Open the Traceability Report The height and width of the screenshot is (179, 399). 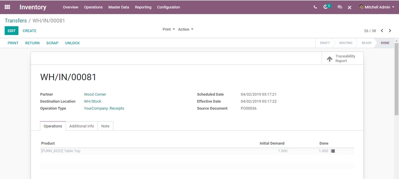pyautogui.click(x=342, y=58)
